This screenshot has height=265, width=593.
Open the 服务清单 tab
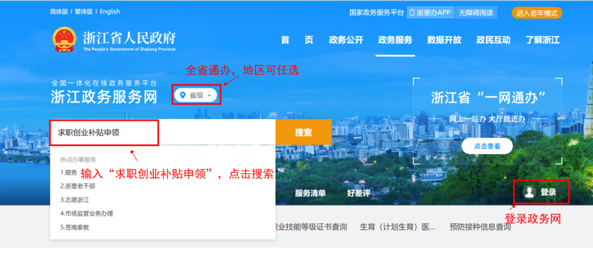click(x=310, y=193)
